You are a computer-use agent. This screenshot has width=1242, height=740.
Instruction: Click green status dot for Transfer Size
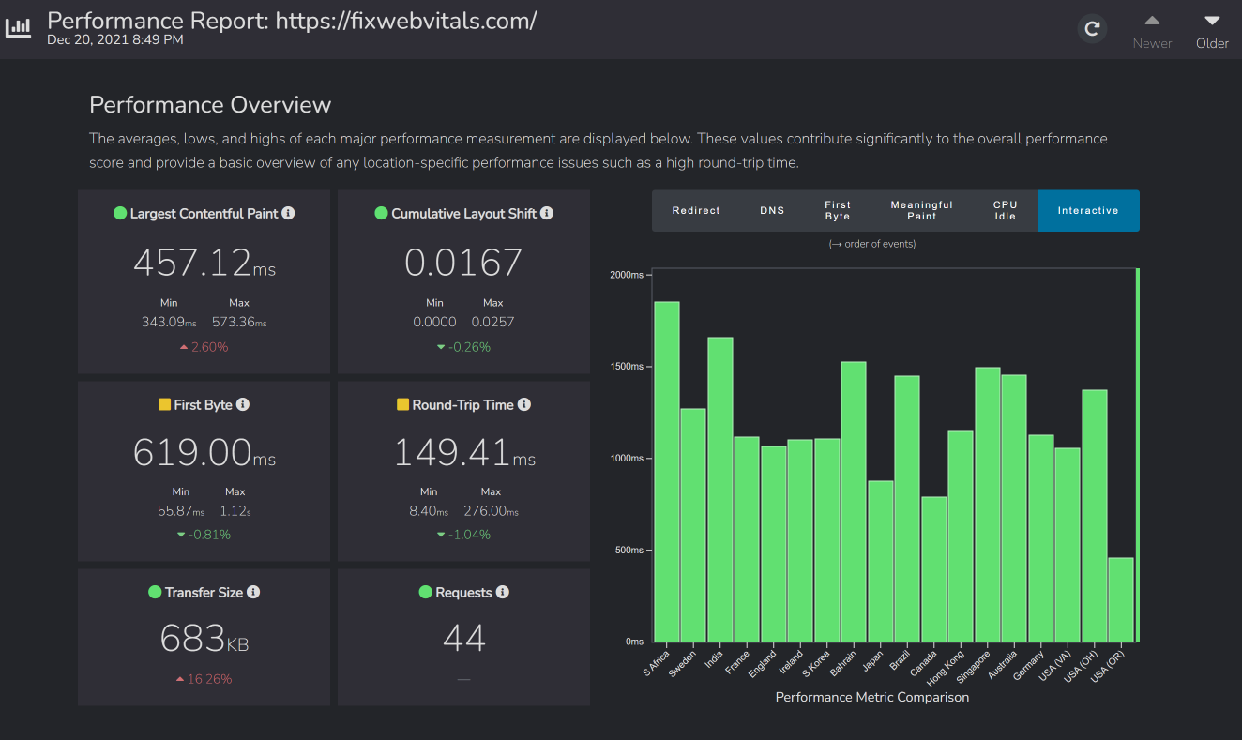coord(155,592)
